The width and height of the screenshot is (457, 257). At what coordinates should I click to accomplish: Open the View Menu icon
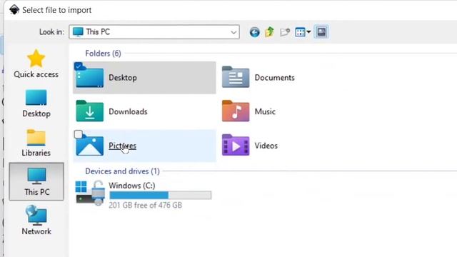coord(300,31)
